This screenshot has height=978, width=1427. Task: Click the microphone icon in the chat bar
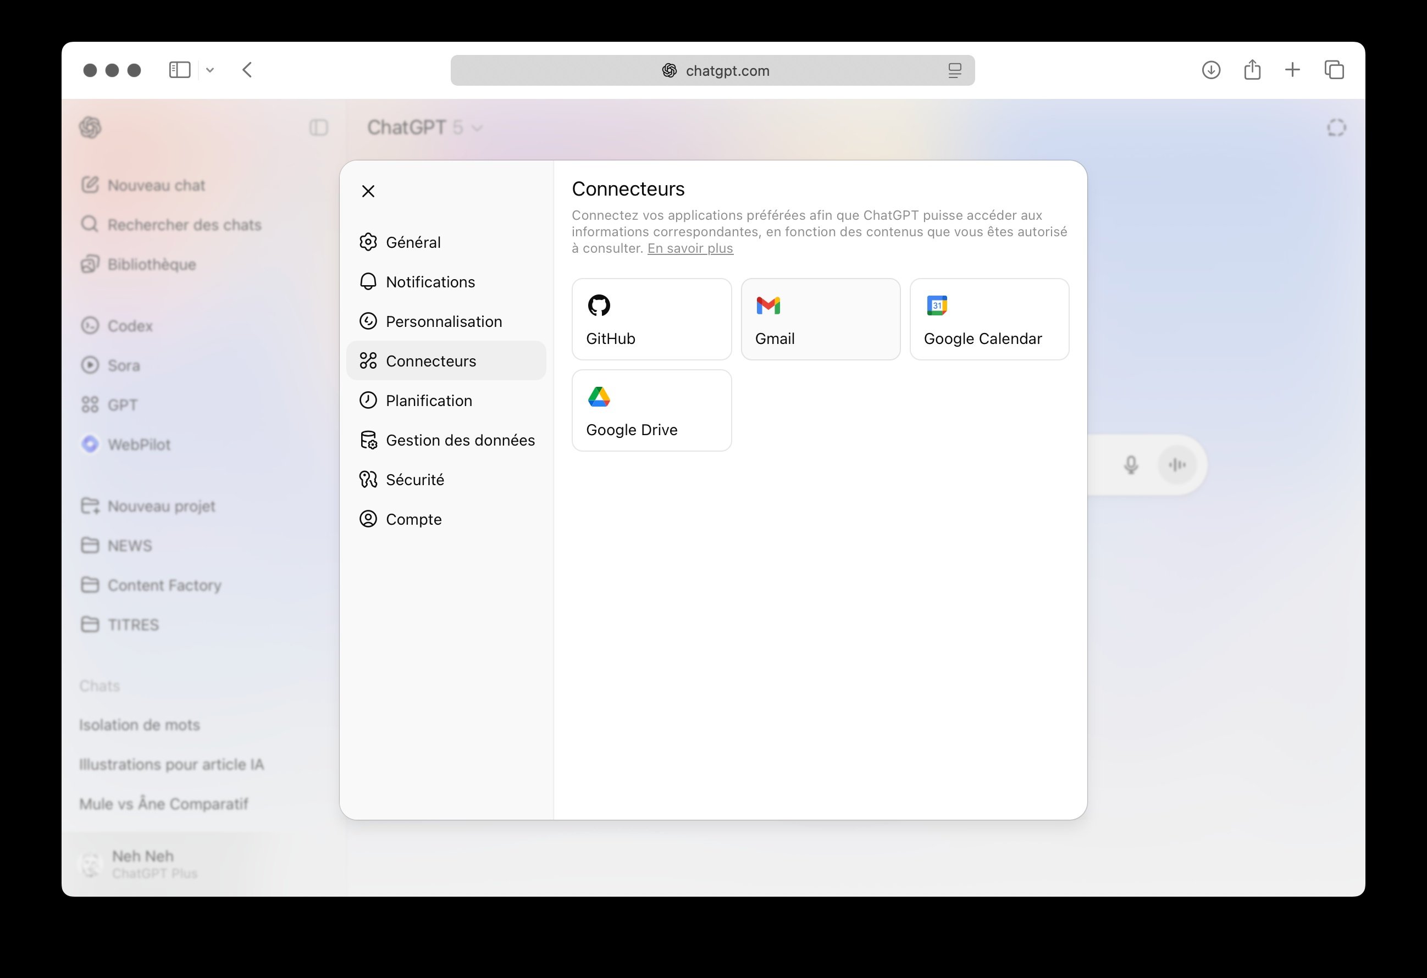(x=1130, y=465)
